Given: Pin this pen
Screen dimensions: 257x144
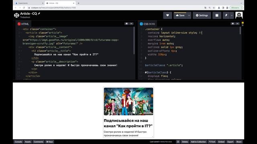Looking at the screenshot, I should [226, 15].
